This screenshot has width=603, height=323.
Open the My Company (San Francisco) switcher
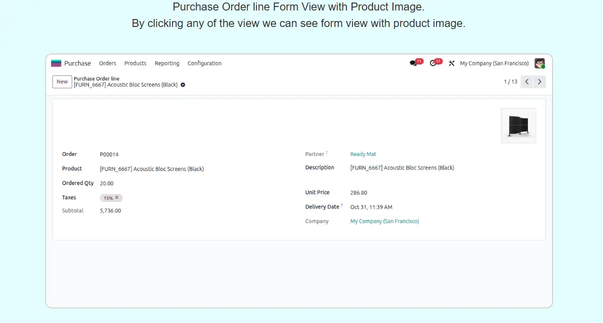pyautogui.click(x=494, y=63)
